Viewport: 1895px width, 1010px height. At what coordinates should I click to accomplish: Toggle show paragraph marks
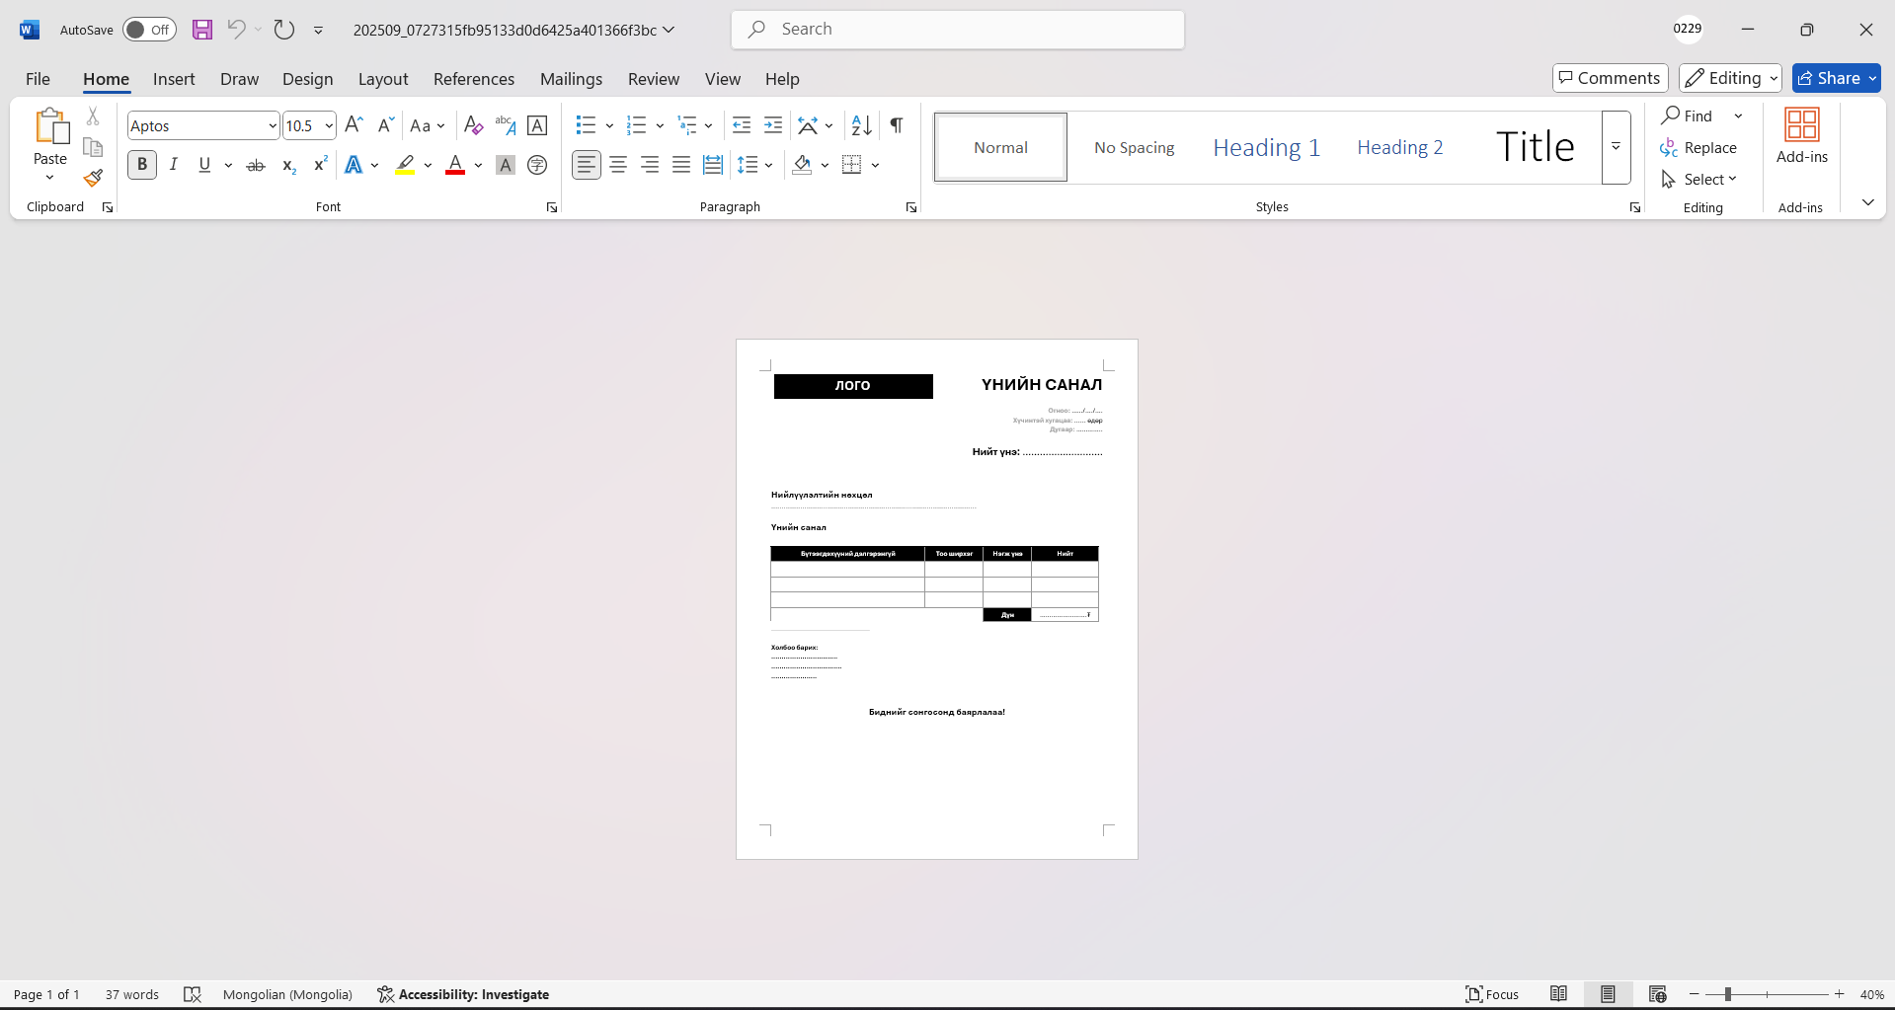pyautogui.click(x=897, y=125)
